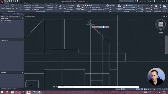Switch to the Лист1 layout tab
Viewport: 168px width, 94px height.
pyautogui.click(x=9, y=89)
